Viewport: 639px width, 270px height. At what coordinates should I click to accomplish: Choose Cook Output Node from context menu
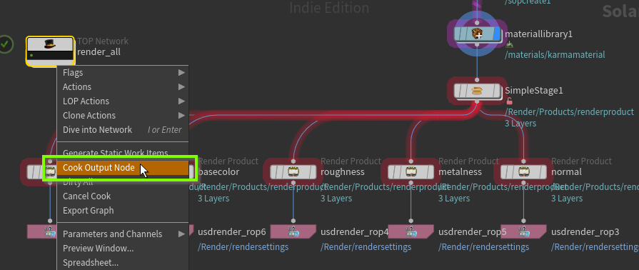pos(122,168)
